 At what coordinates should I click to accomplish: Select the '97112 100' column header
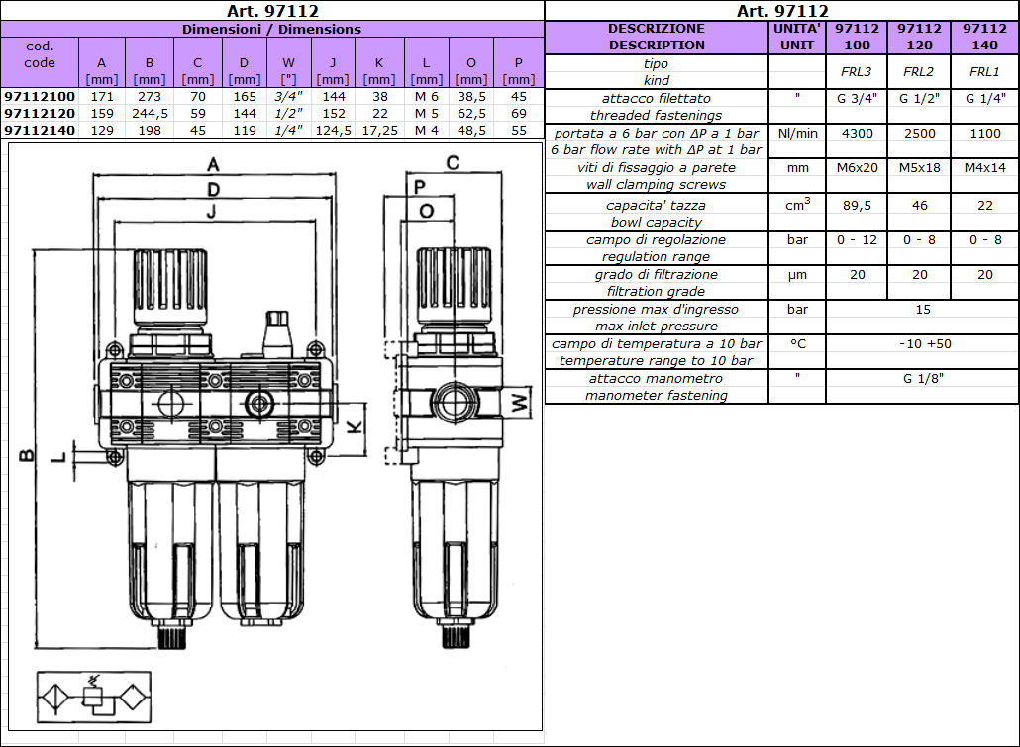pos(857,37)
